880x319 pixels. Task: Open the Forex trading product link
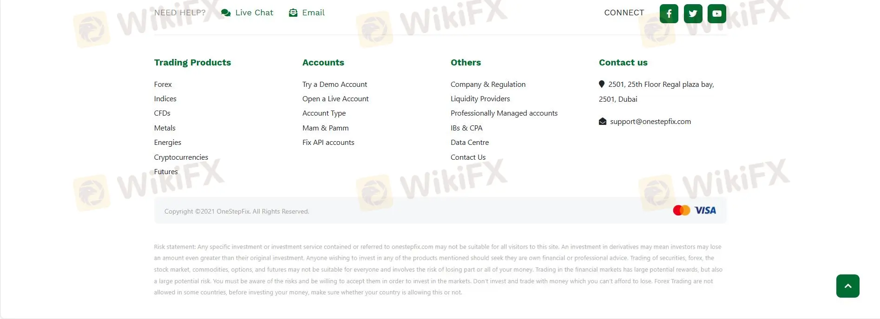coord(163,85)
